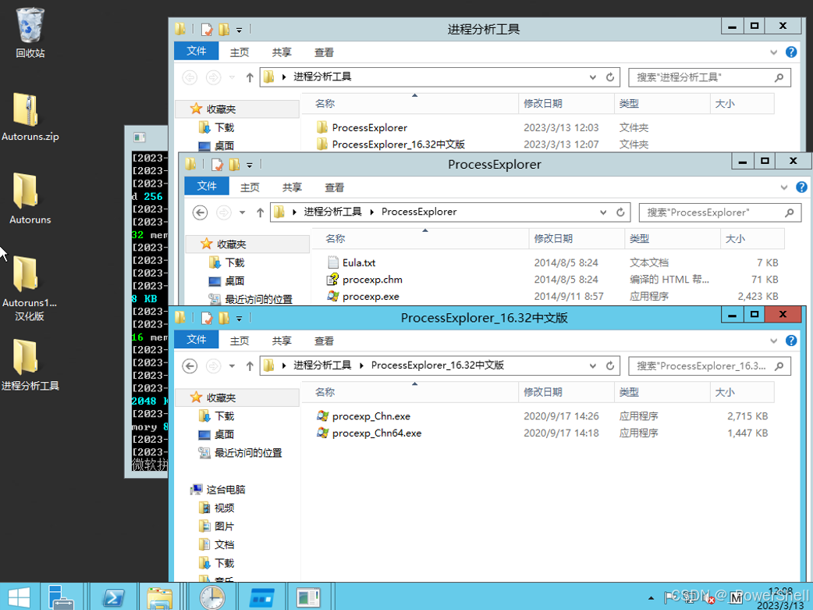Show hidden system tray icons
The width and height of the screenshot is (813, 610).
(x=651, y=598)
